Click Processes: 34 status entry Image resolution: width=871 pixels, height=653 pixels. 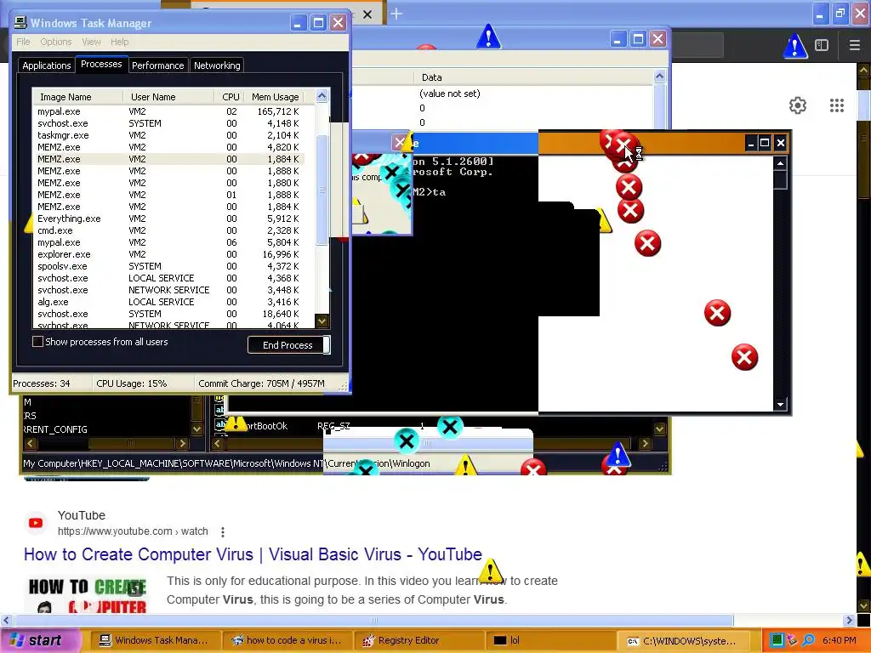(x=42, y=383)
